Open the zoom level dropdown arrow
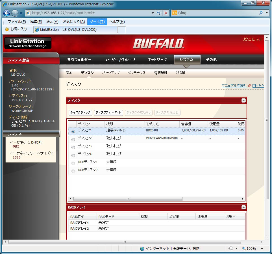The image size is (272, 254). click(262, 249)
